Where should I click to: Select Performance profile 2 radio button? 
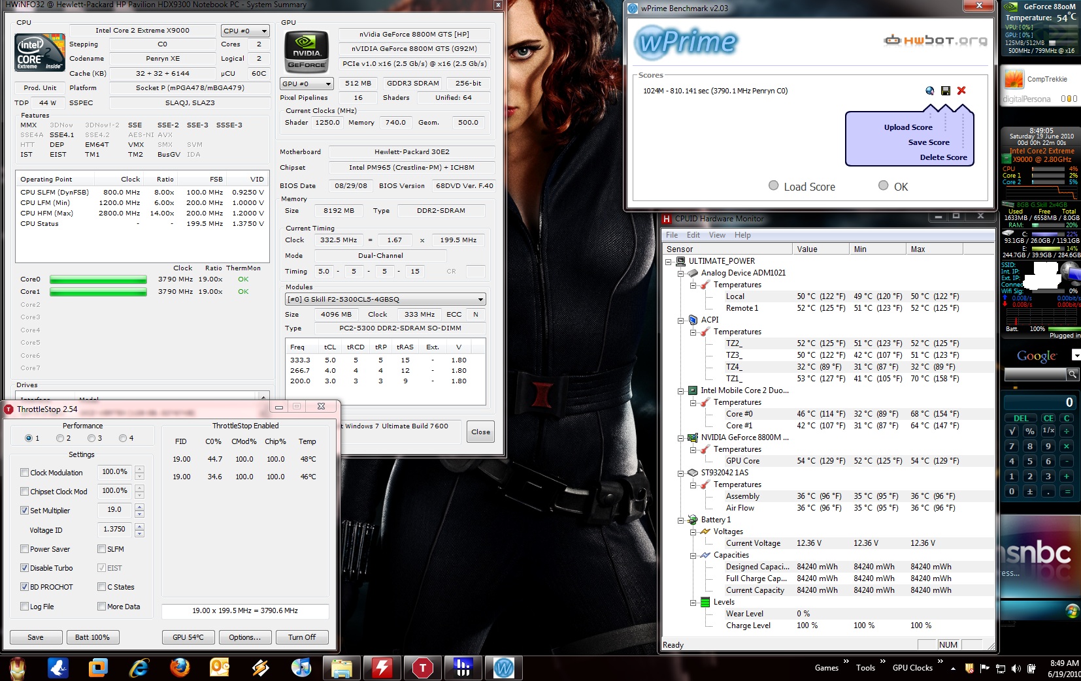tap(60, 438)
